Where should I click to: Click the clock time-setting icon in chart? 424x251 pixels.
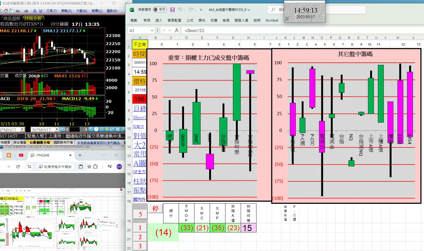96,129
